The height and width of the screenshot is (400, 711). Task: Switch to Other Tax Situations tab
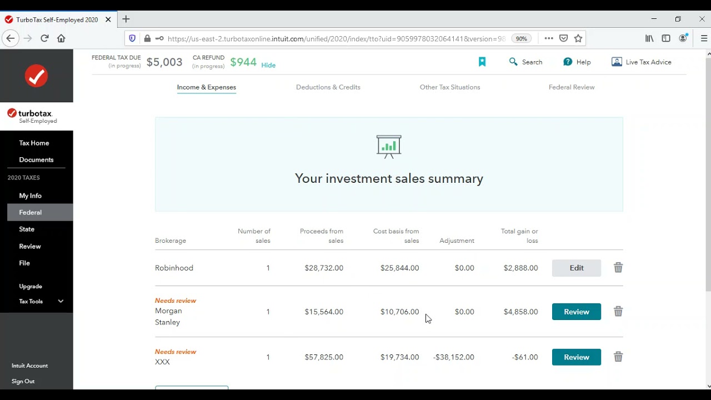[x=450, y=87]
